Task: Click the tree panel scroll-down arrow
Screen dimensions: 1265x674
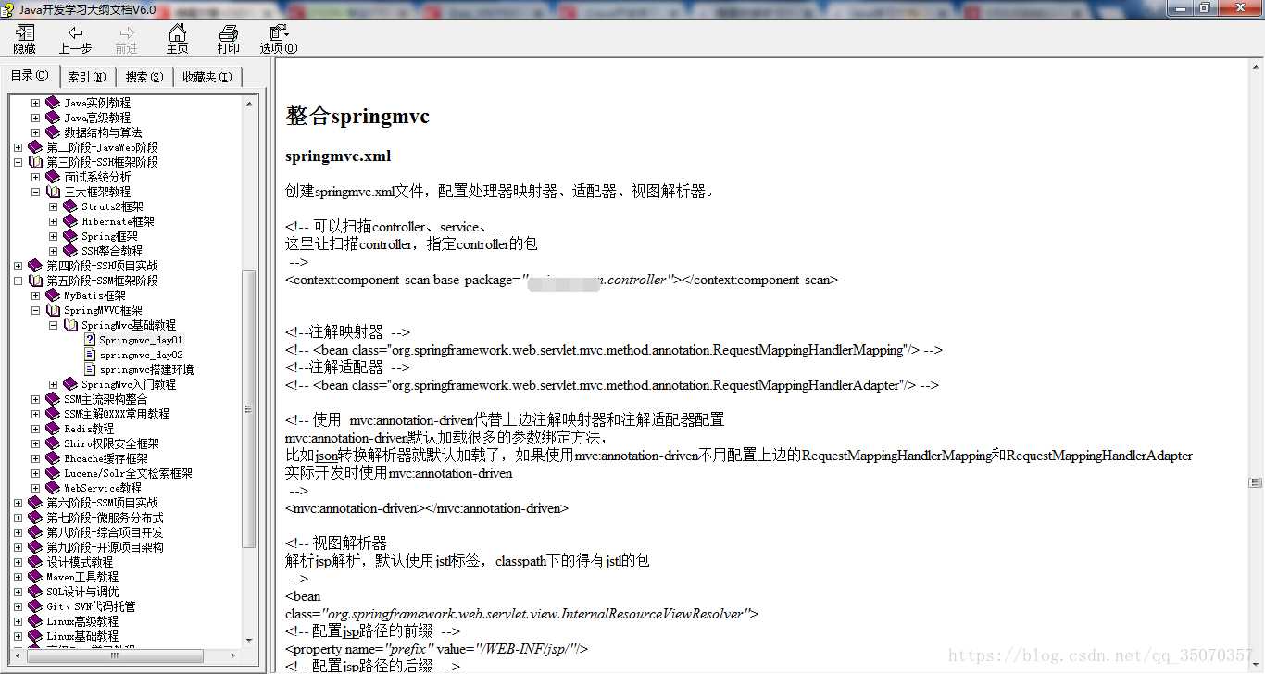Action: (249, 639)
